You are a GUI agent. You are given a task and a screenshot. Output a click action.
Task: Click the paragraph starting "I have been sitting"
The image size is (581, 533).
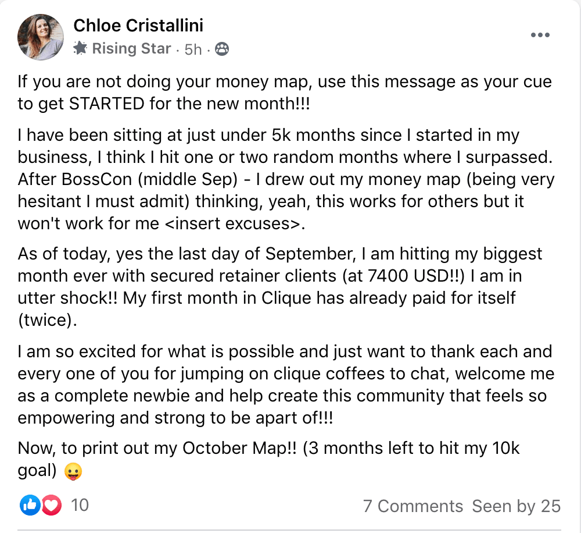click(x=286, y=179)
